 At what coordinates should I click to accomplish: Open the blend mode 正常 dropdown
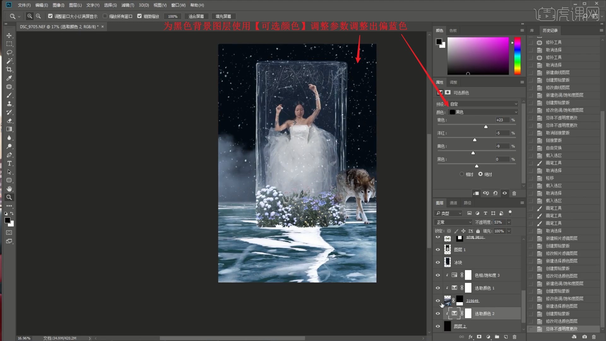tap(453, 222)
